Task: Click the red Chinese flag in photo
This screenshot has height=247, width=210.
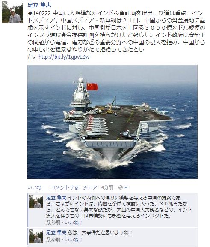Action: tap(92, 87)
